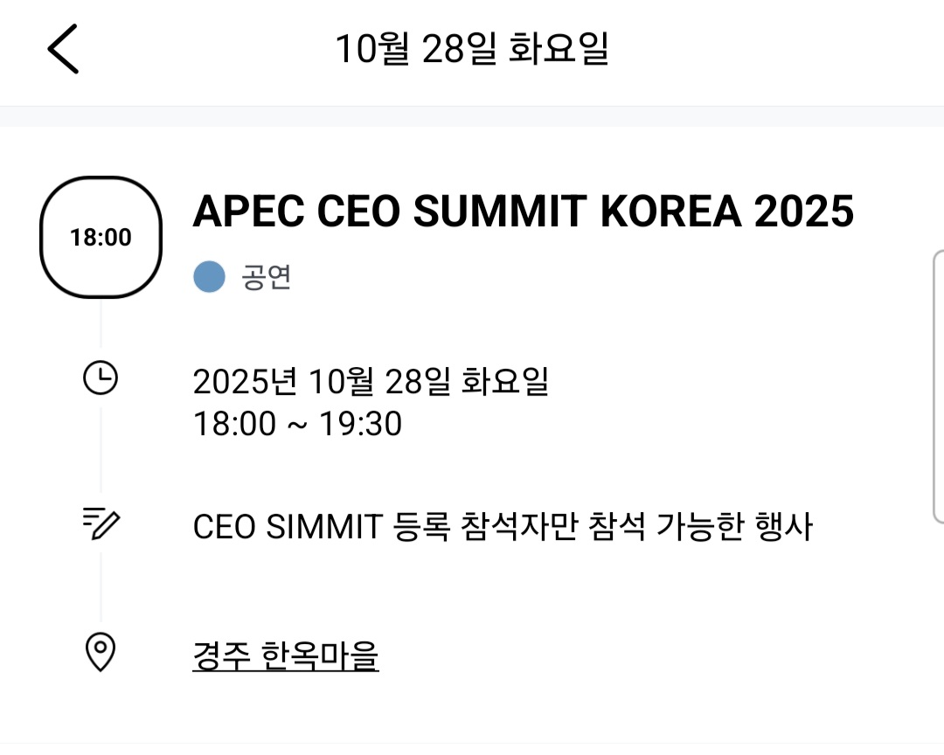This screenshot has width=944, height=755.
Task: Tap the timeline line below the time badge
Action: click(x=101, y=323)
